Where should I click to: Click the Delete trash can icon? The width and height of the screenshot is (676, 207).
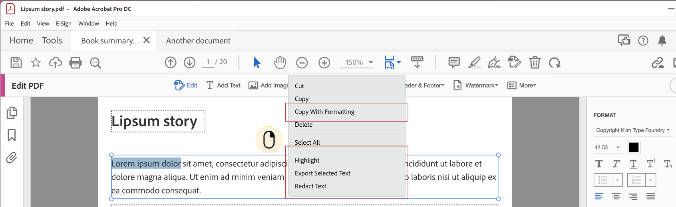pos(535,63)
